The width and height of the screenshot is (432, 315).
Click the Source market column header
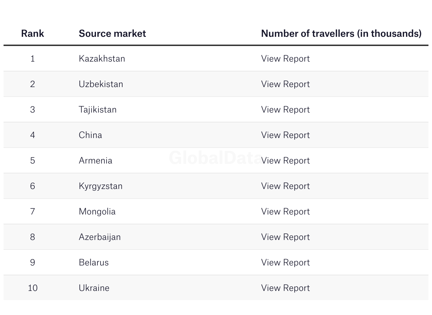[112, 33]
